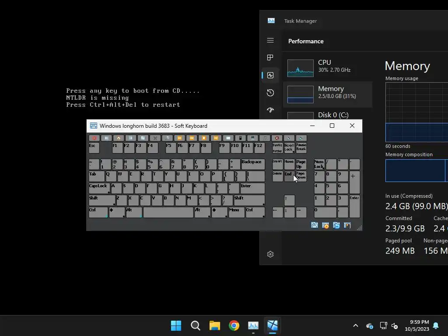The width and height of the screenshot is (448, 336).
Task: Click the keyboard layout icon with letter a
Action: point(315,225)
